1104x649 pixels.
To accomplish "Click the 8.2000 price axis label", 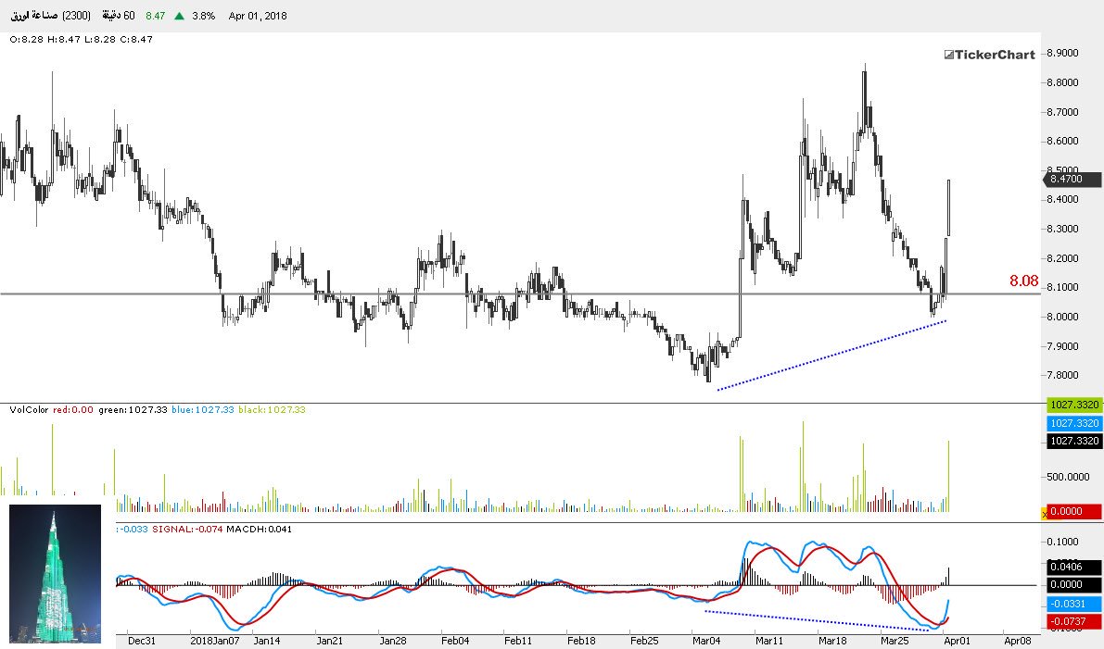I will click(1062, 258).
